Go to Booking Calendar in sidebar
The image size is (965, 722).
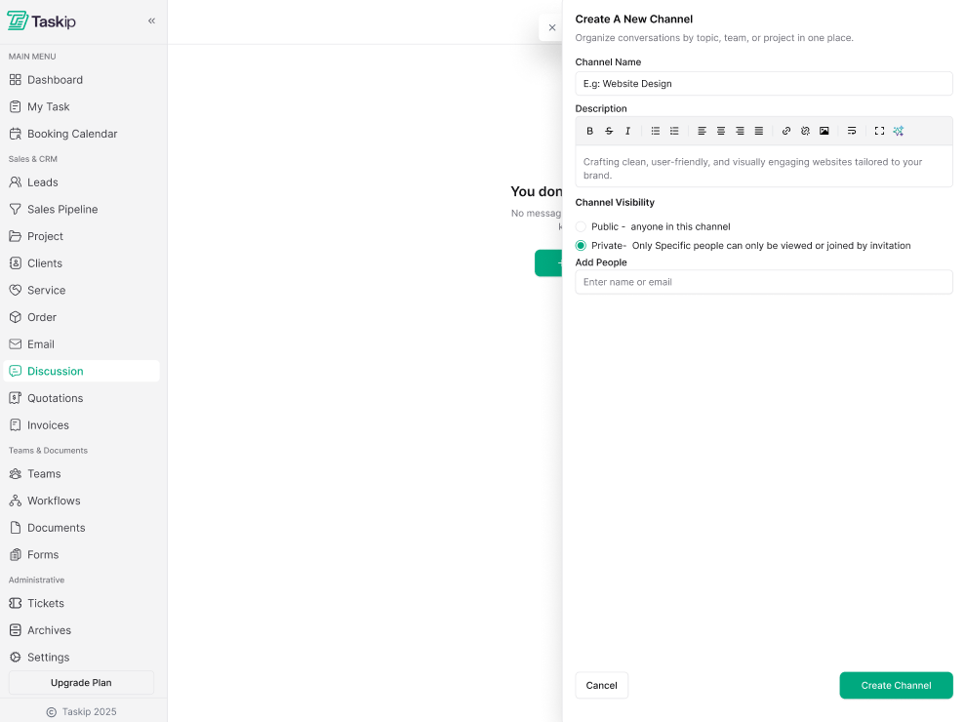(x=72, y=134)
